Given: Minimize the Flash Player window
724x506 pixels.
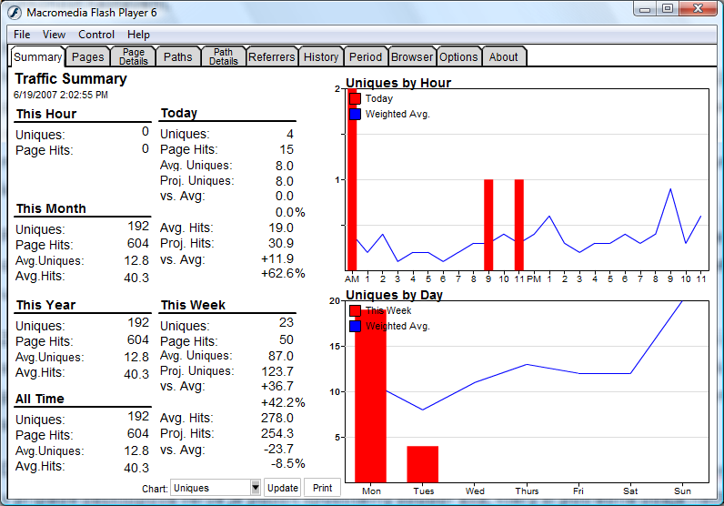Looking at the screenshot, I should click(x=645, y=9).
